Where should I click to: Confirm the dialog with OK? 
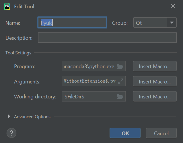pos(125,133)
